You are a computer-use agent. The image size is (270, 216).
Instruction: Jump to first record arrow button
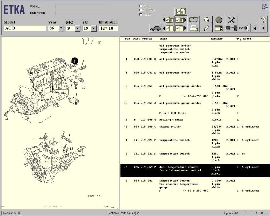[x=254, y=28]
